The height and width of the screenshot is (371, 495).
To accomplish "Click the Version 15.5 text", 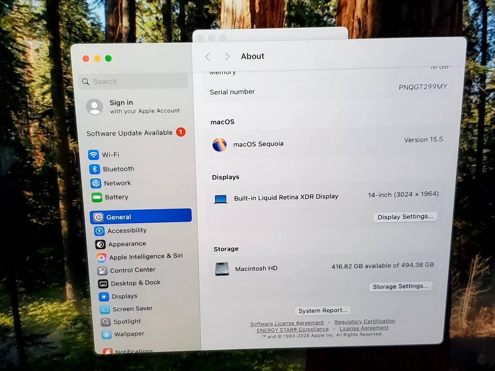I will click(x=423, y=140).
